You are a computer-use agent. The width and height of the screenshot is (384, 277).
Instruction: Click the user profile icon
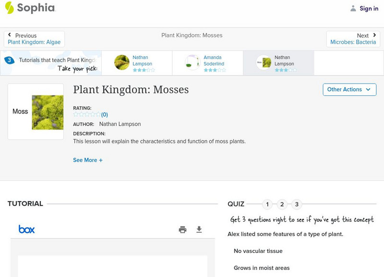[x=353, y=8]
